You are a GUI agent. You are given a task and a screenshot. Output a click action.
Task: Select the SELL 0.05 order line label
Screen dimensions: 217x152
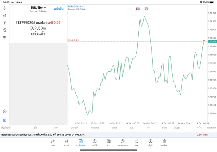(73, 40)
